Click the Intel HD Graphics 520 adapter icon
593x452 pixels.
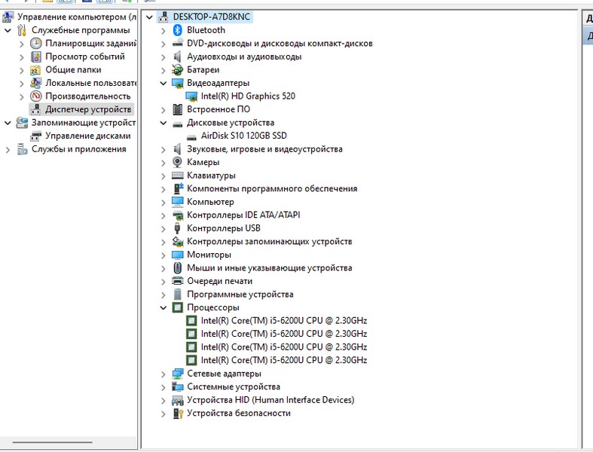click(191, 96)
